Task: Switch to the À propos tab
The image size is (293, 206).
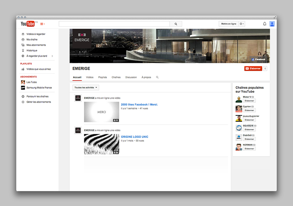Action: [146, 77]
